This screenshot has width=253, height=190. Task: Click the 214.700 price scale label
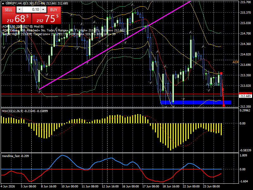coord(245,34)
